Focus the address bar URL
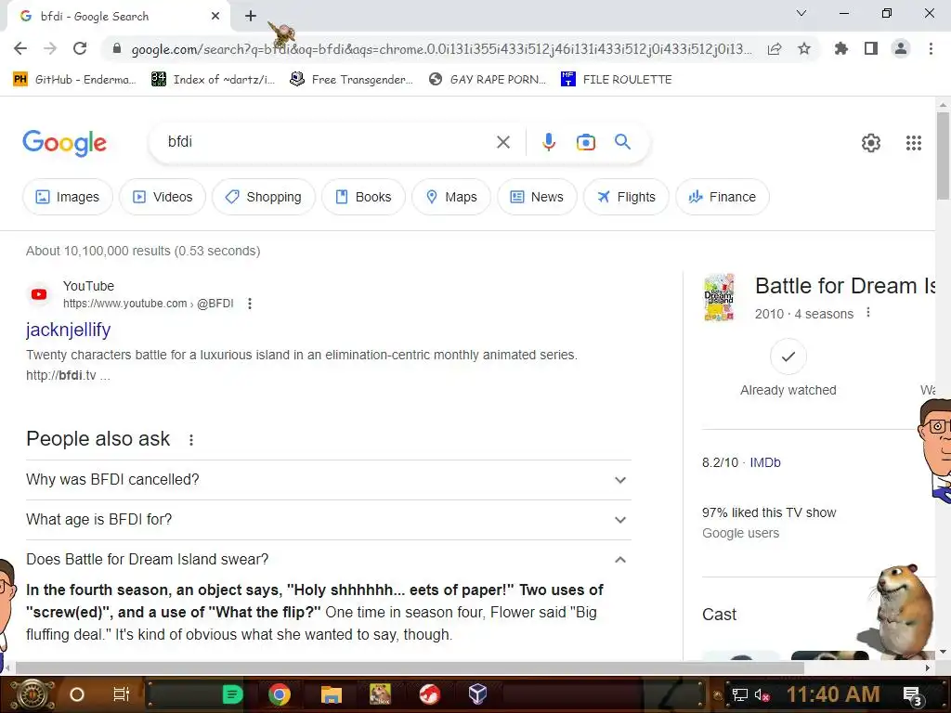 click(441, 49)
